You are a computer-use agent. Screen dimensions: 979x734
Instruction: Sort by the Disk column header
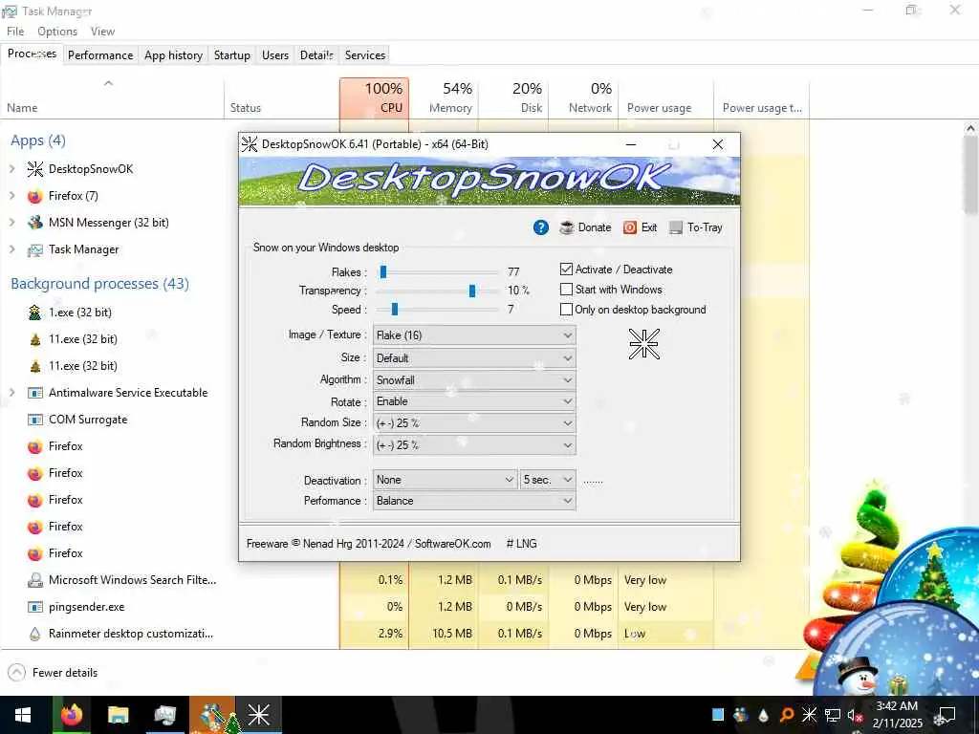tap(513, 98)
